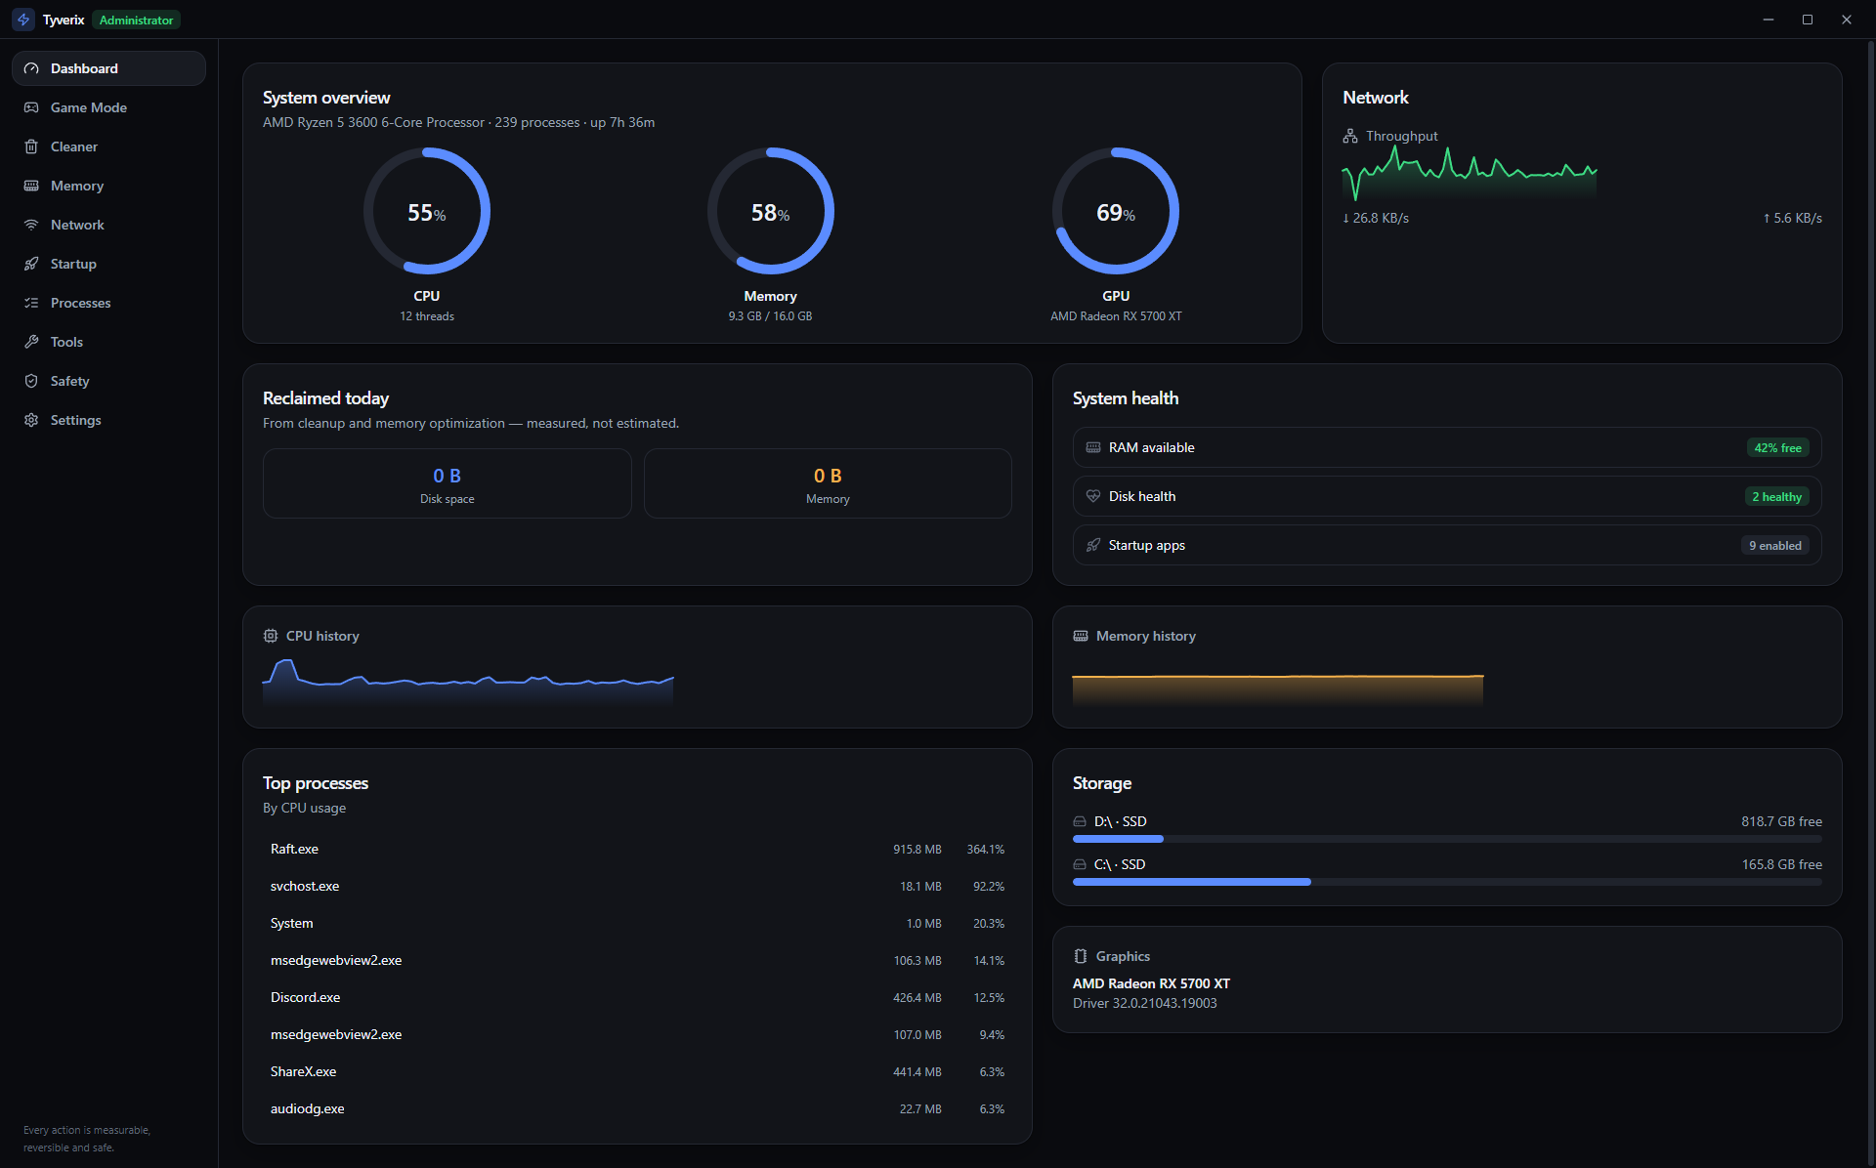Open the Processes page
The width and height of the screenshot is (1876, 1168).
point(108,303)
